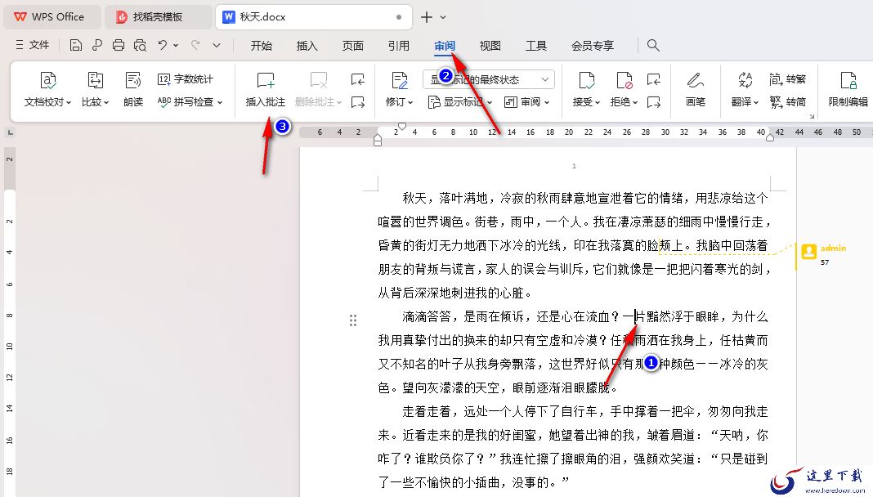Viewport: 873px width, 497px height.
Task: Select the 审阅 review tab
Action: 445,46
